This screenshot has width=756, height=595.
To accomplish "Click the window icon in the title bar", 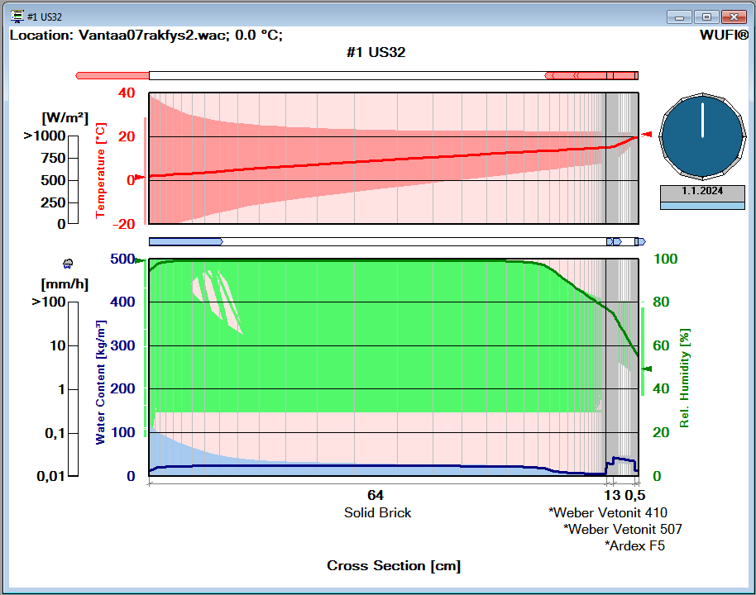I will (16, 17).
